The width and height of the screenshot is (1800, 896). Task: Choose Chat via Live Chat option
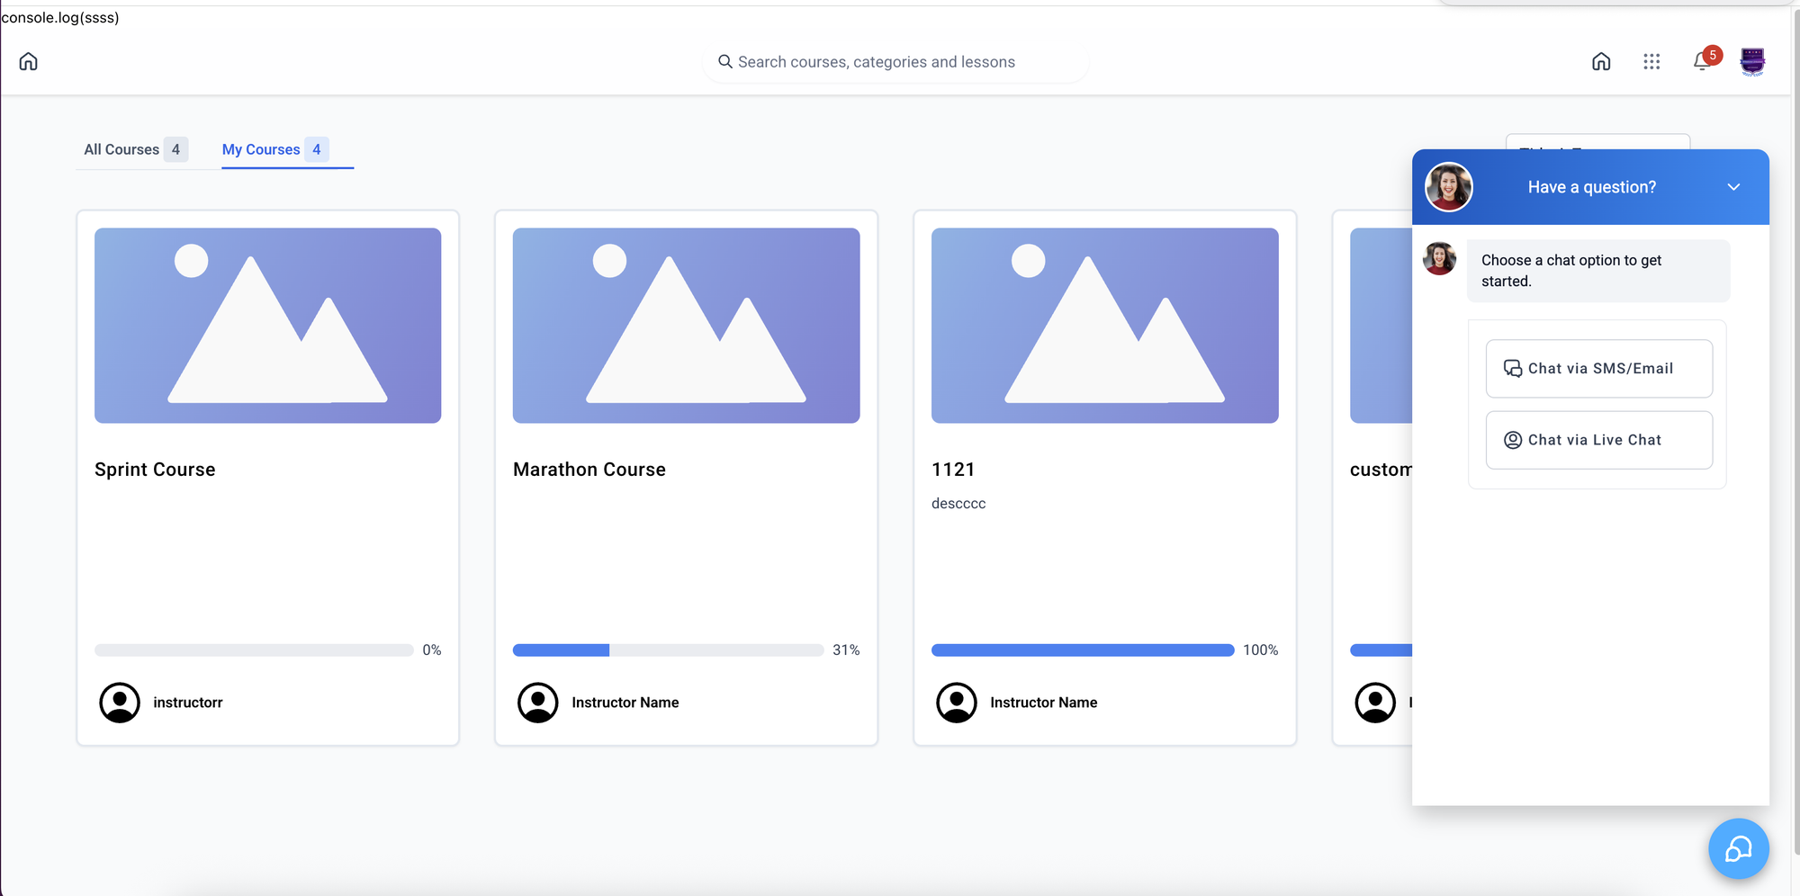pos(1599,440)
